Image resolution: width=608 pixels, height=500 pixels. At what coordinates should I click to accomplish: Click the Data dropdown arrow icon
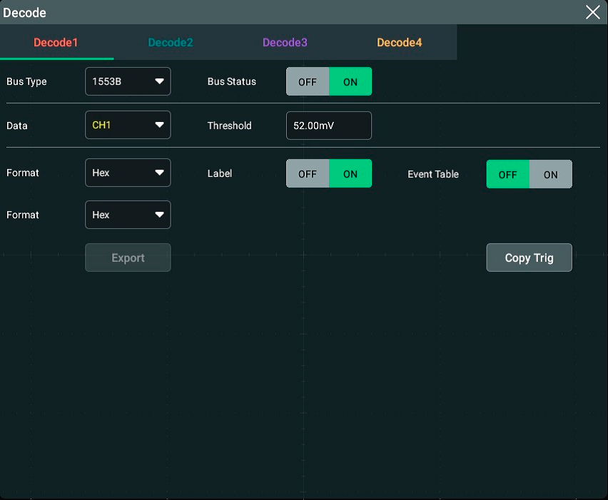click(159, 126)
